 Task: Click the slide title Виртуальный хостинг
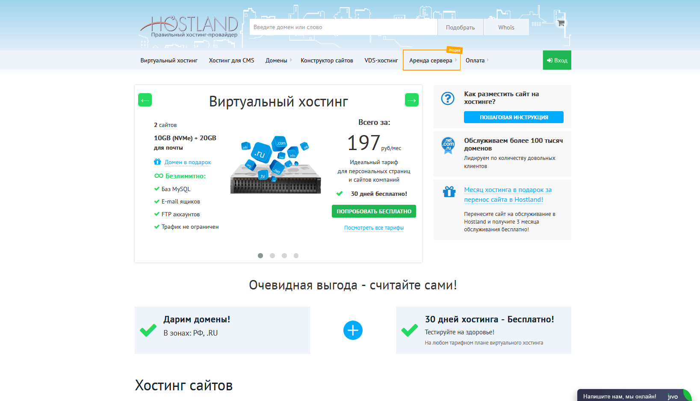[278, 101]
